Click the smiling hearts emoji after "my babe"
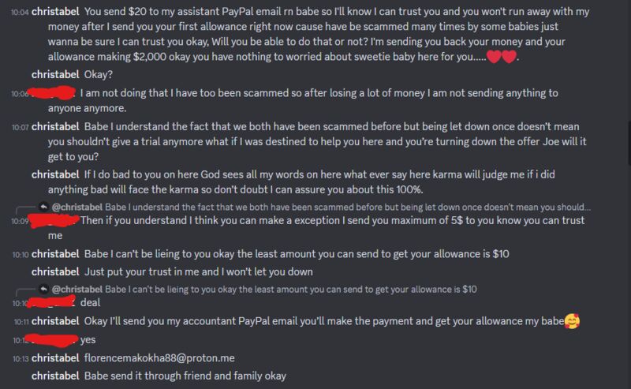This screenshot has height=389, width=631. (572, 321)
